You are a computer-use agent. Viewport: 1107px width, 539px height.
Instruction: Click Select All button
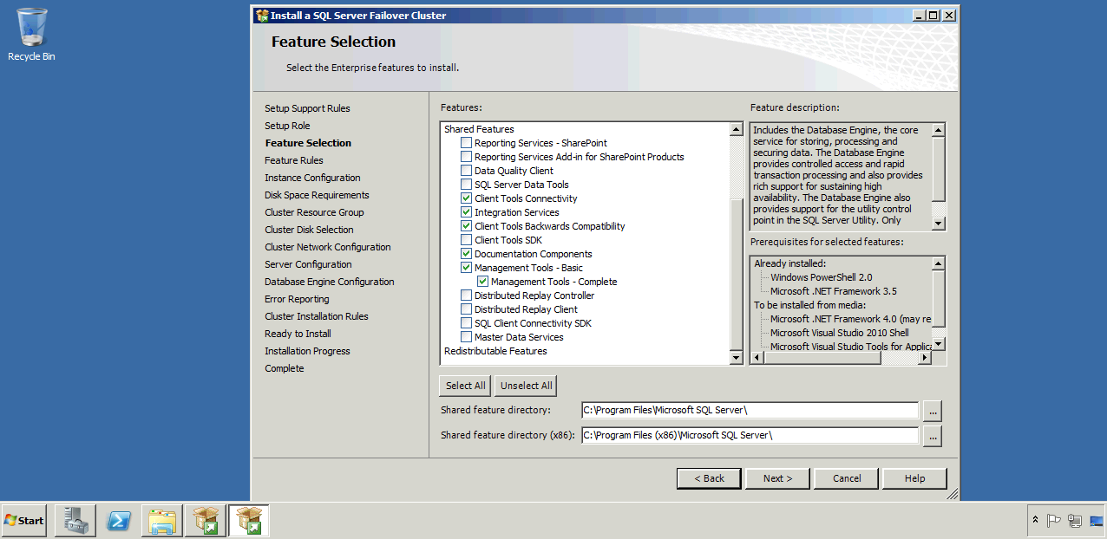pyautogui.click(x=465, y=386)
